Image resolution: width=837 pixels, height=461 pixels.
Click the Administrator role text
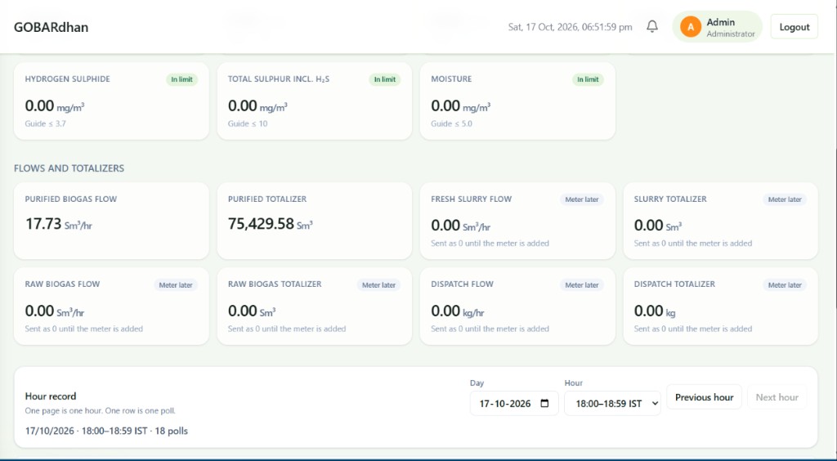pyautogui.click(x=731, y=34)
